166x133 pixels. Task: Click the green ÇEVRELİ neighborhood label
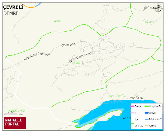(x=78, y=63)
